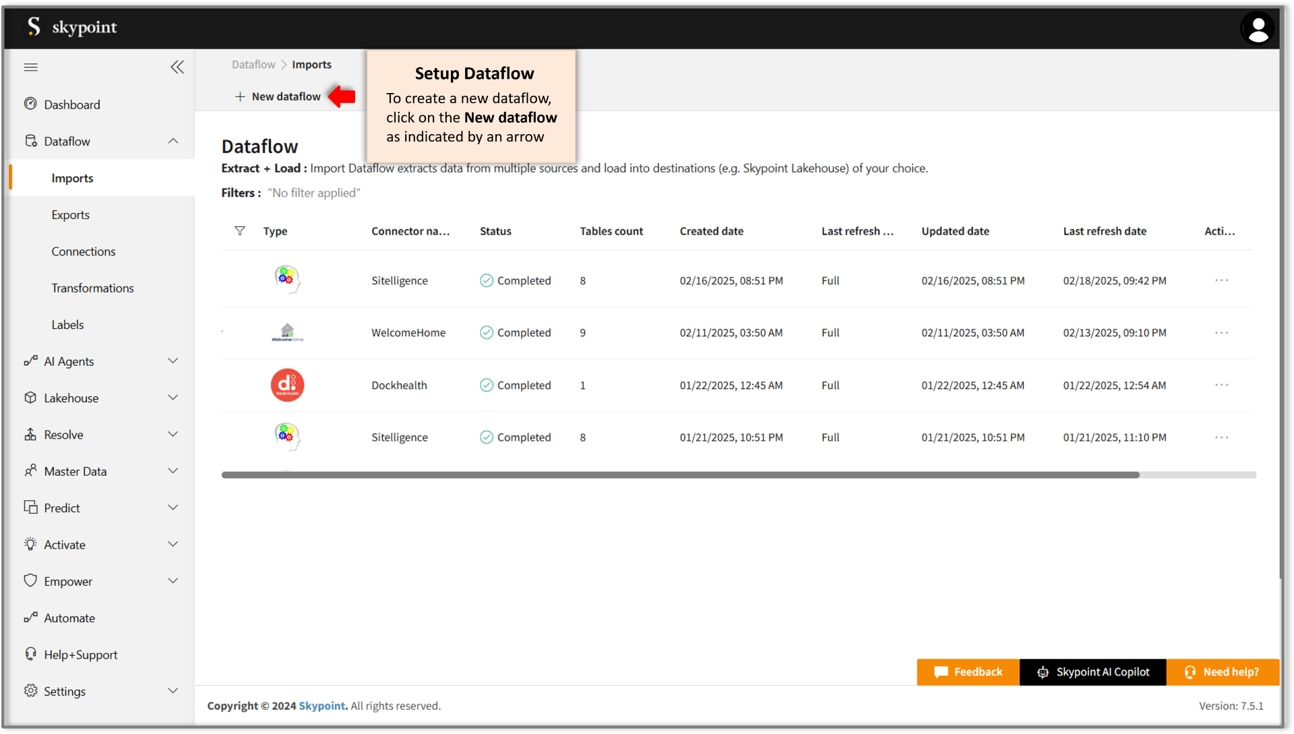This screenshot has height=734, width=1294.
Task: Open Skypoint AI Copilot
Action: click(x=1093, y=672)
